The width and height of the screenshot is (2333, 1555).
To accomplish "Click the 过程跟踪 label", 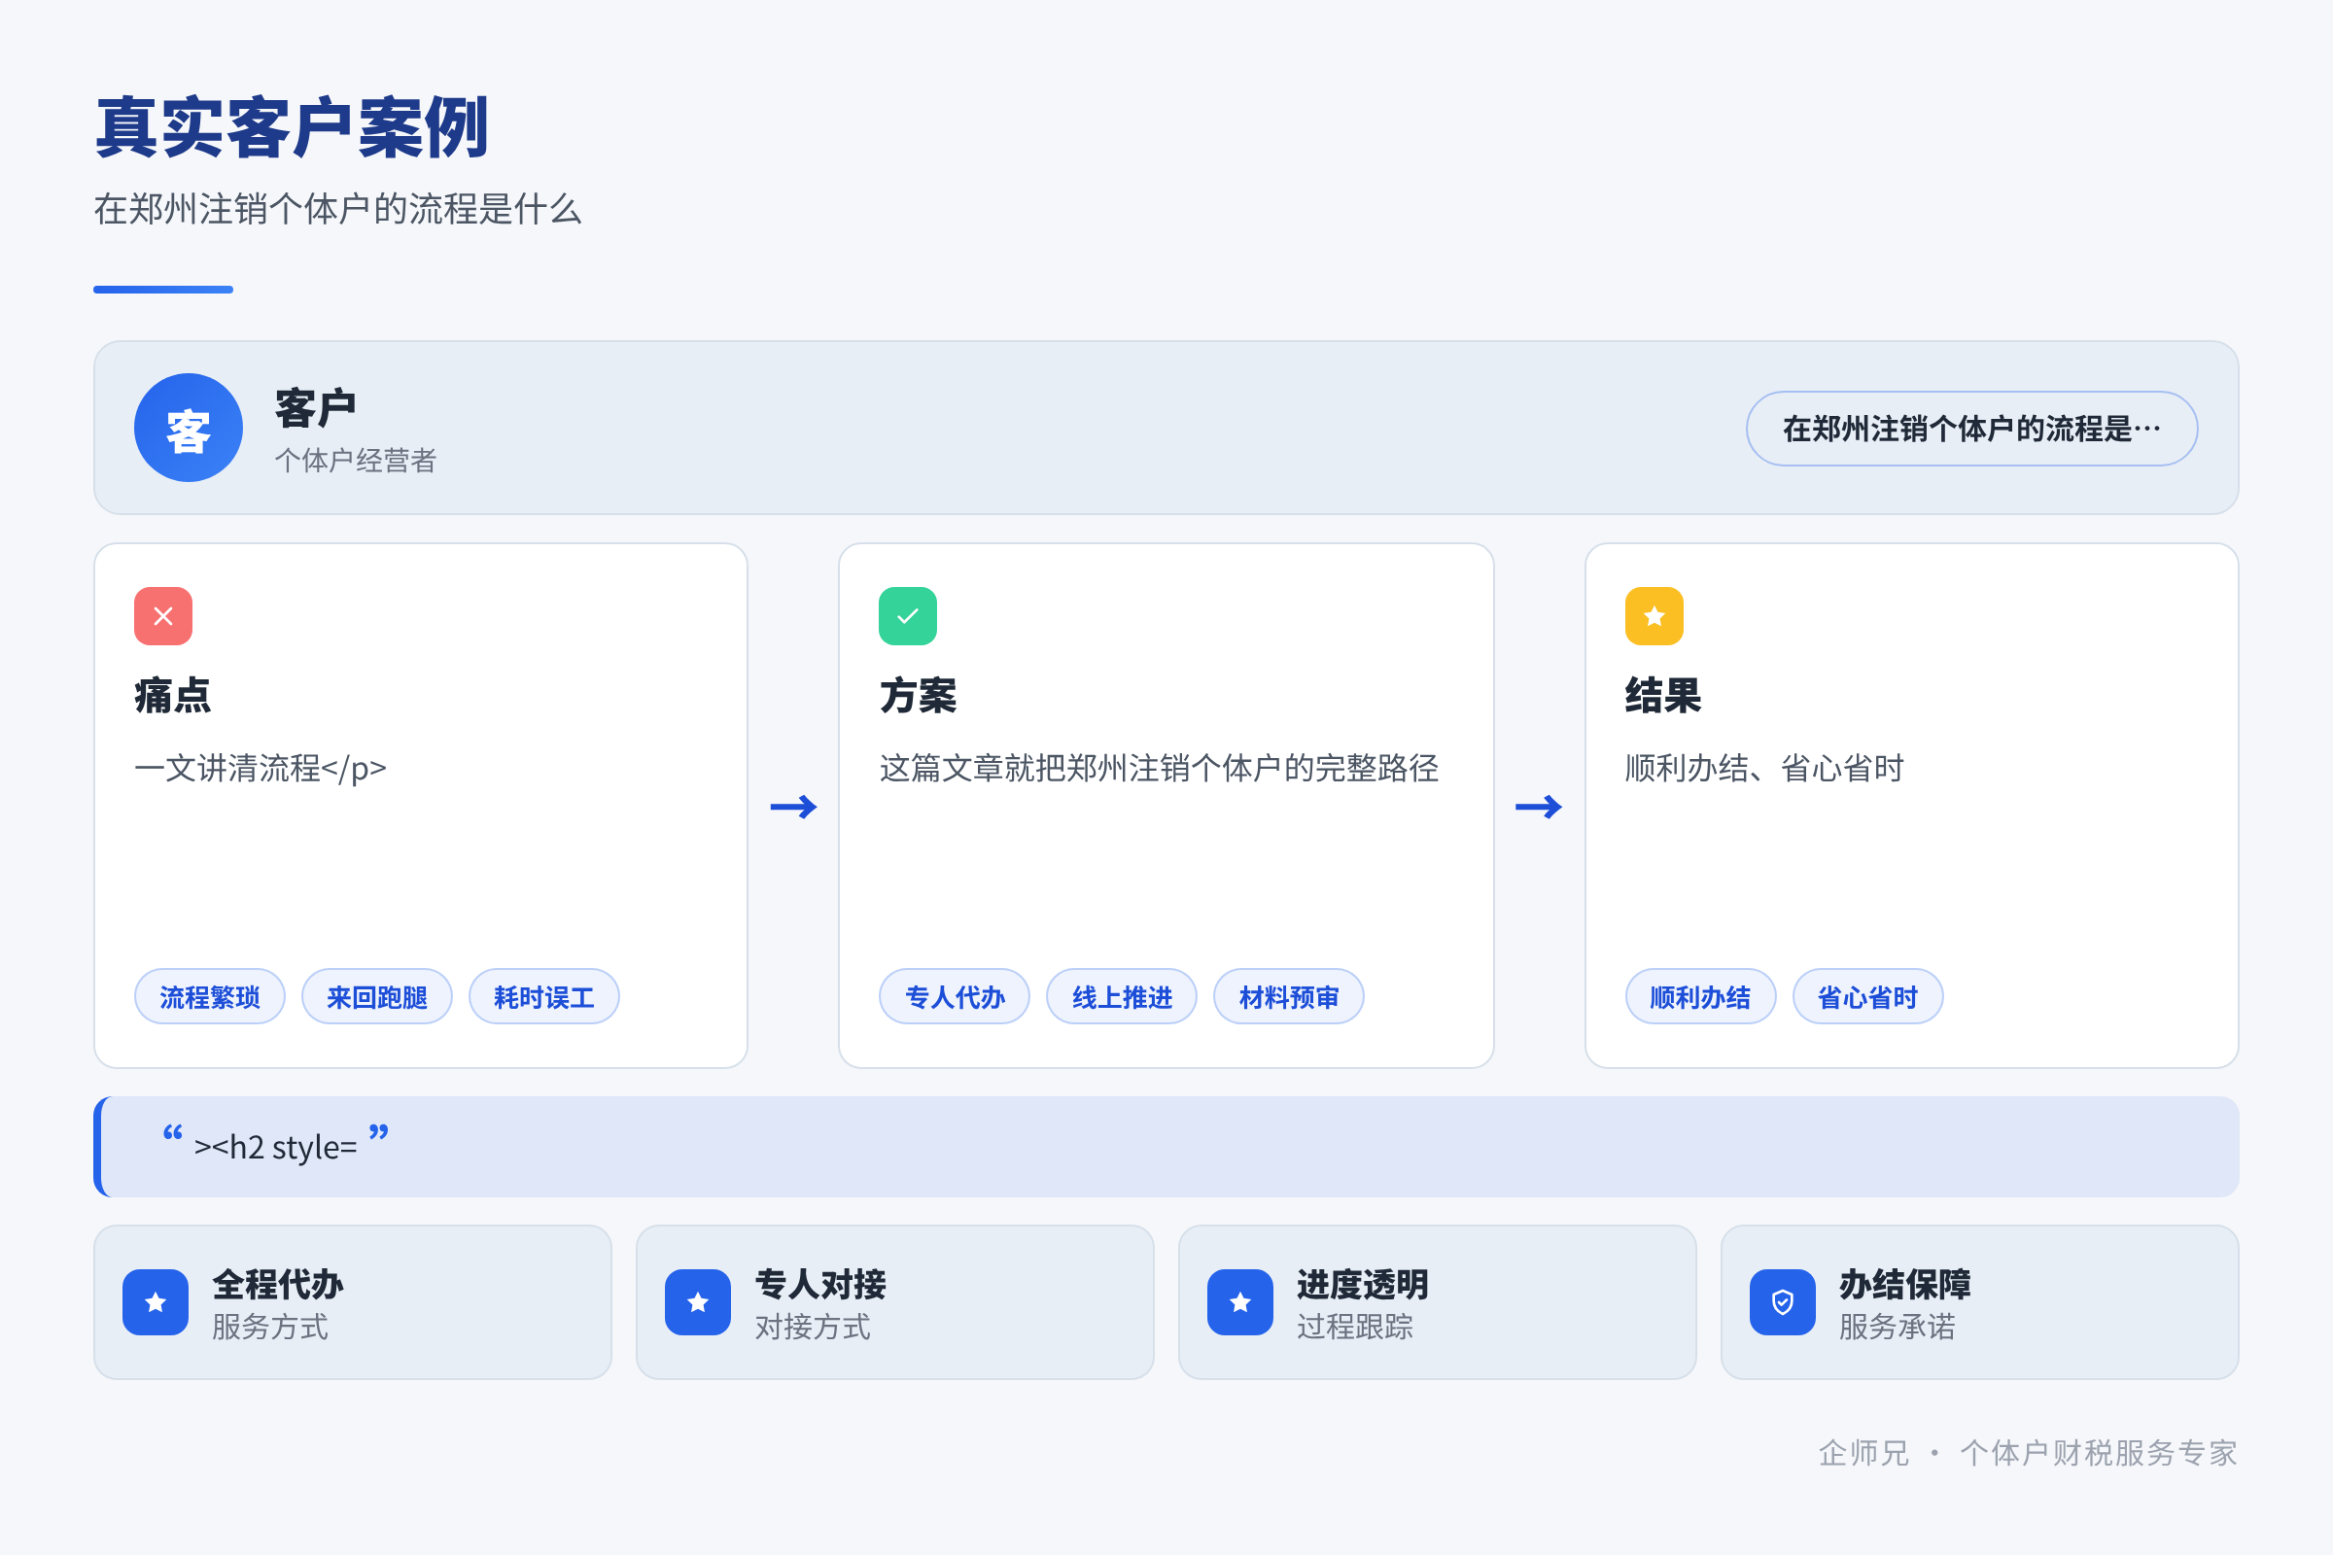I will pos(1355,1327).
